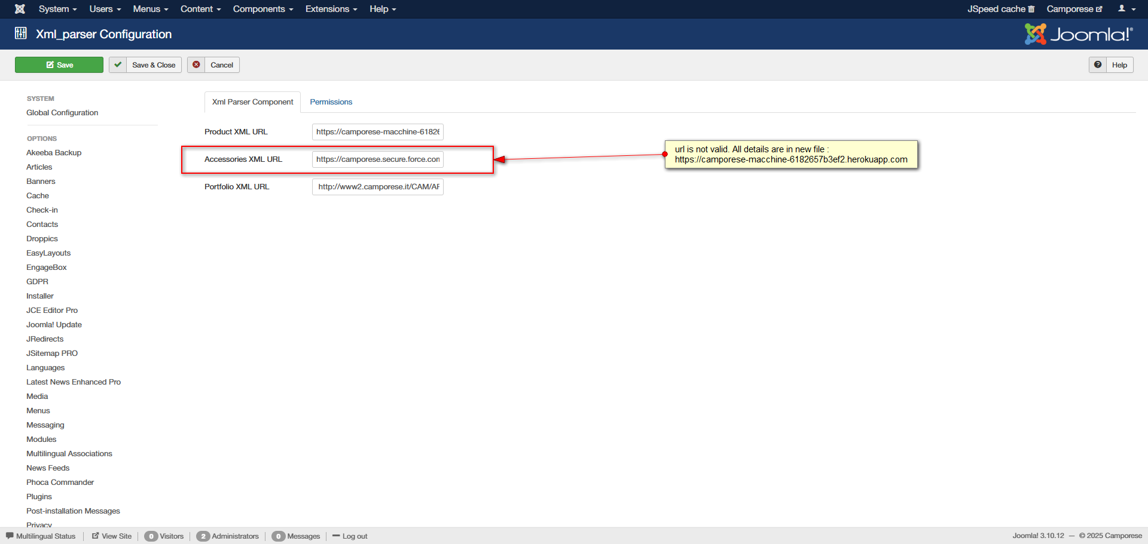Open Post-installation Messages options
The image size is (1148, 544).
[x=74, y=511]
